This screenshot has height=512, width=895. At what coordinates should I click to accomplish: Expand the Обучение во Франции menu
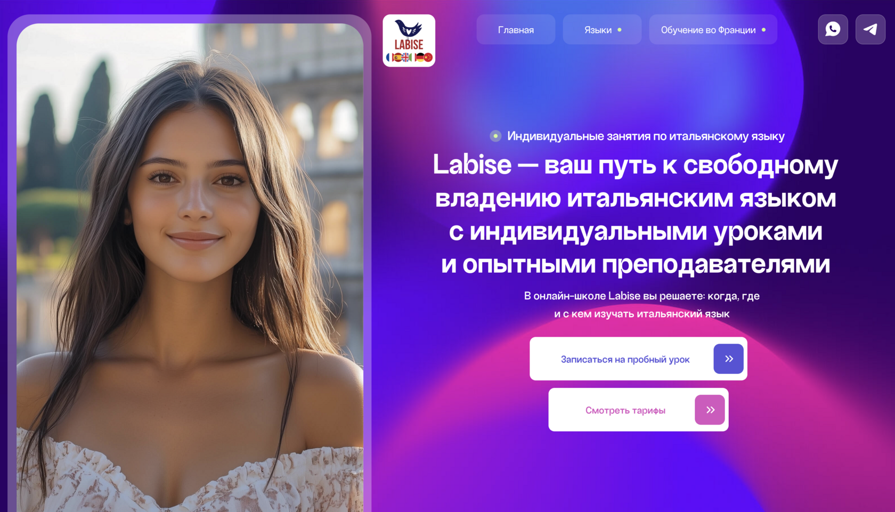pos(713,30)
